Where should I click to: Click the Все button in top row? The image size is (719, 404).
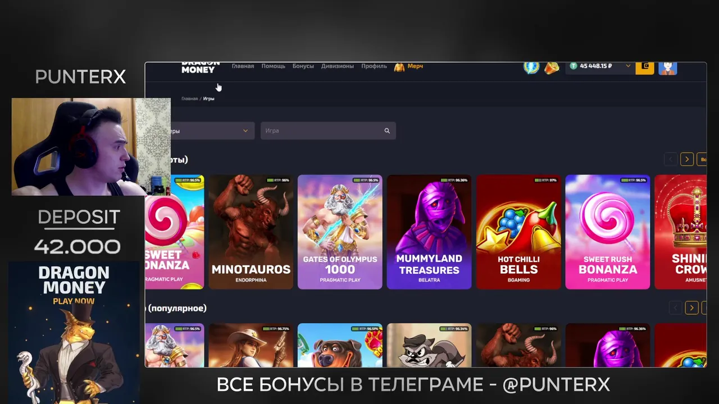coord(702,159)
